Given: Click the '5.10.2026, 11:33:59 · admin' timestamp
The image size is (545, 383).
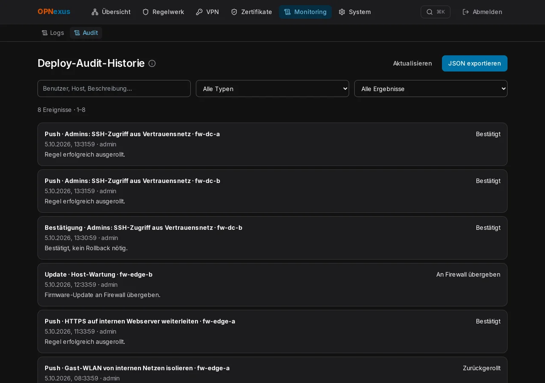Looking at the screenshot, I should 80,332.
